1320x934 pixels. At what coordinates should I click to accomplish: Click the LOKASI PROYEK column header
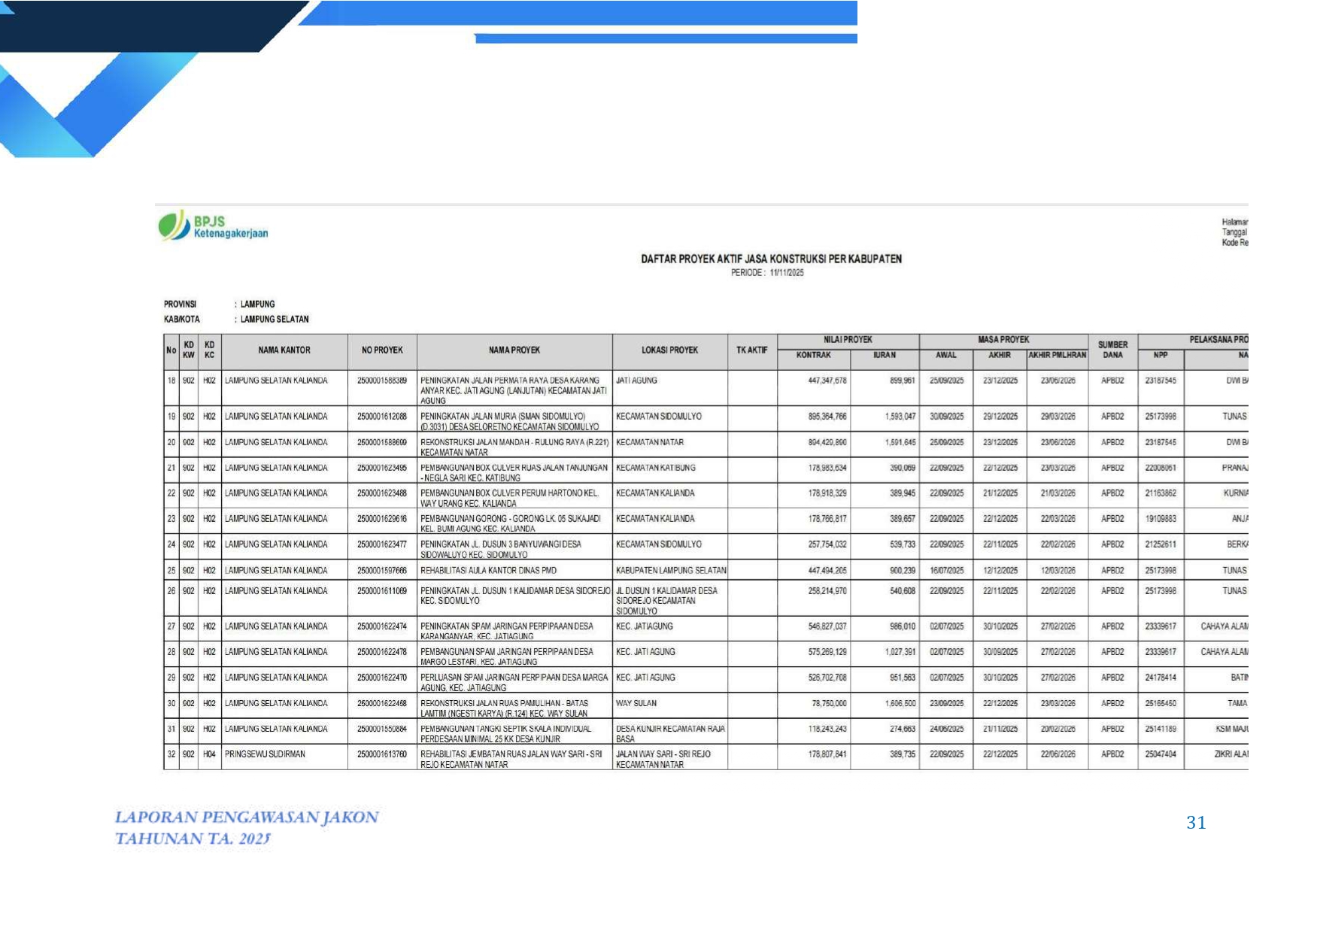tap(669, 350)
